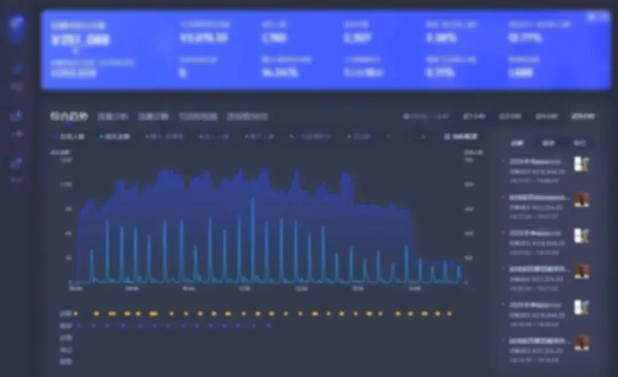Open the bottommost brown thumbnail in the right list
This screenshot has width=618, height=377.
(581, 343)
